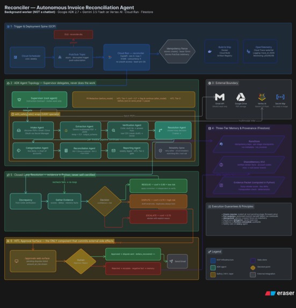The width and height of the screenshot is (296, 308).
Task: Click the Resolution Agent icon
Action: click(161, 131)
